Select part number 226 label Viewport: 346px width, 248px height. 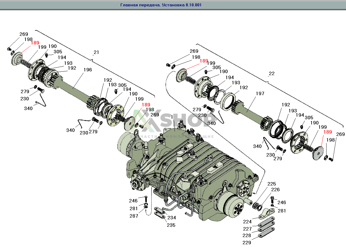(275, 190)
